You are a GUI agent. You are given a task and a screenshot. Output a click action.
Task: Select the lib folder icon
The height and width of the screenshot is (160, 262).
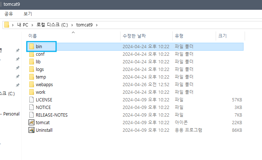[31, 62]
